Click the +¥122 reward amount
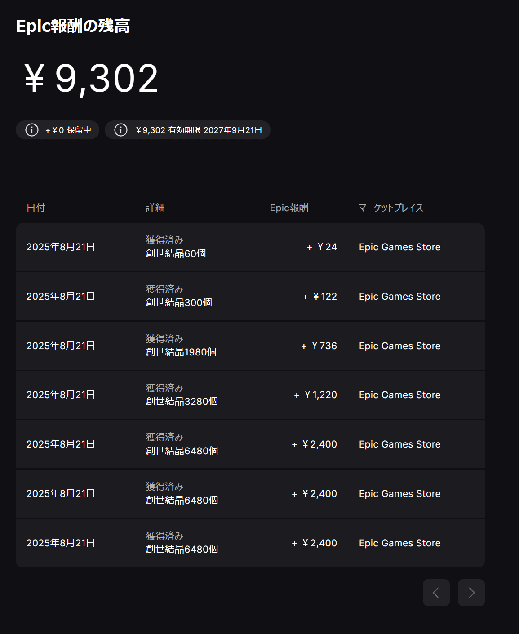The width and height of the screenshot is (519, 634). click(x=320, y=296)
